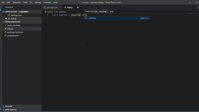Image resolution: width=199 pixels, height=112 pixels.
Task: Open the Terminal menu
Action: 47,2
